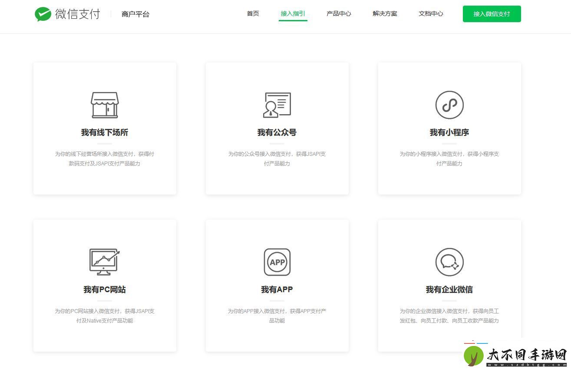Click the mini program icon above 我有小程序

449,105
